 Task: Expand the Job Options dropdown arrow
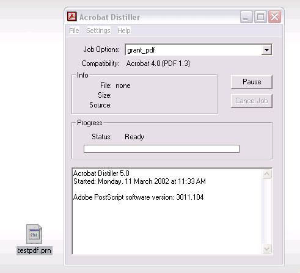266,49
